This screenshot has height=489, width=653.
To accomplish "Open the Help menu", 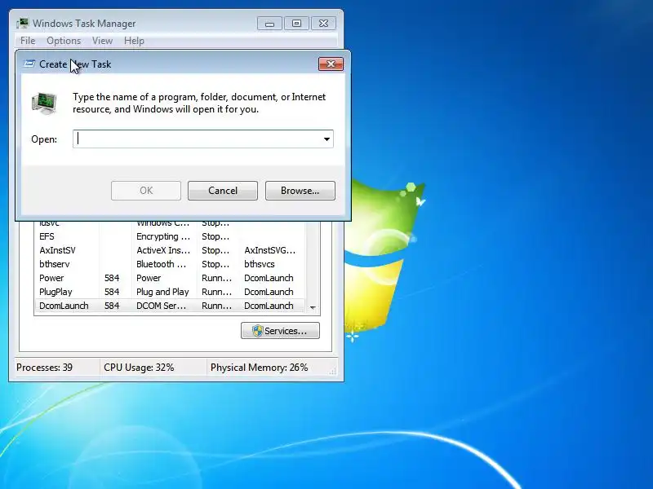I will (x=134, y=41).
